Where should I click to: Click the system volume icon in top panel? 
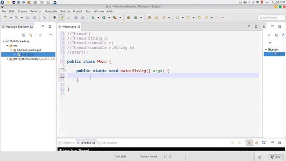245,2
